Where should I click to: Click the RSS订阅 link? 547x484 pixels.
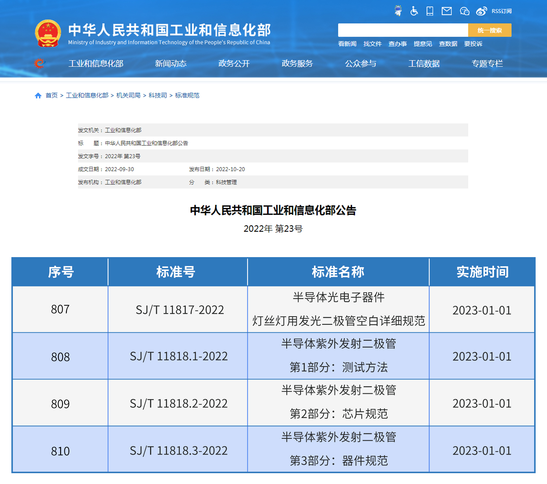tap(502, 11)
